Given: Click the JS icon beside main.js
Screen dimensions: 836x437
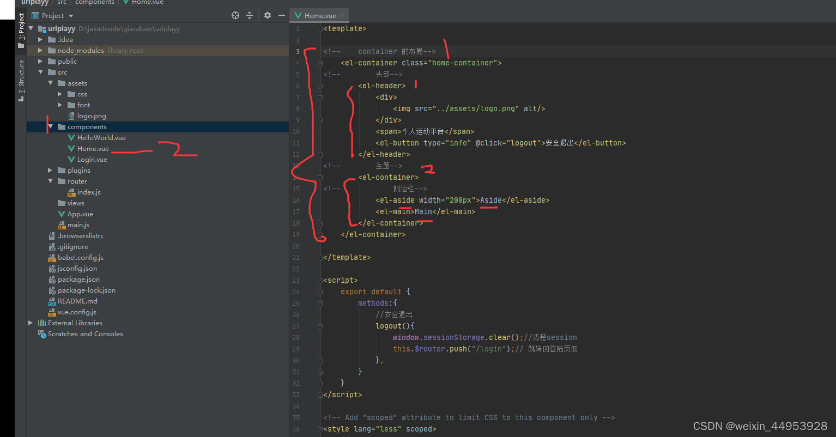Looking at the screenshot, I should pyautogui.click(x=62, y=225).
